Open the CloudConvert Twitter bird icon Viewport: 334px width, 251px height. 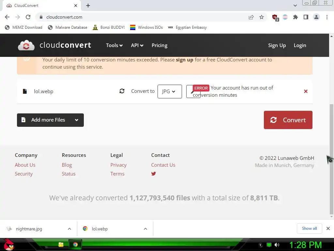(x=153, y=174)
